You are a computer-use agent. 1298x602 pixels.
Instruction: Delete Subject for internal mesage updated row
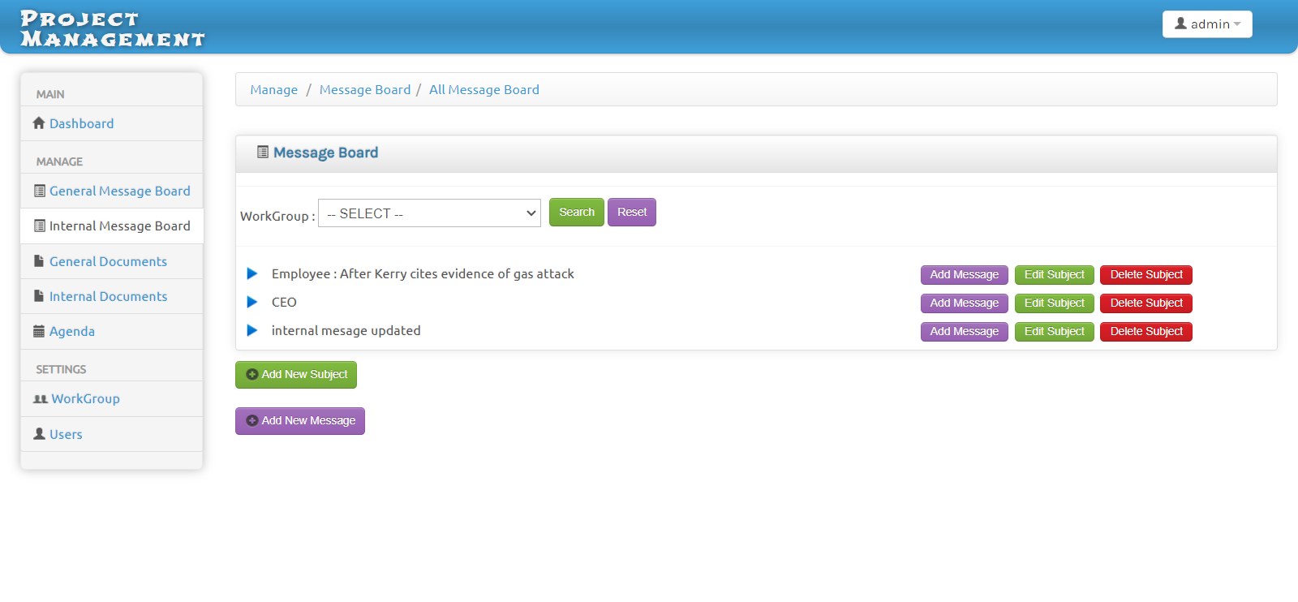1146,332
